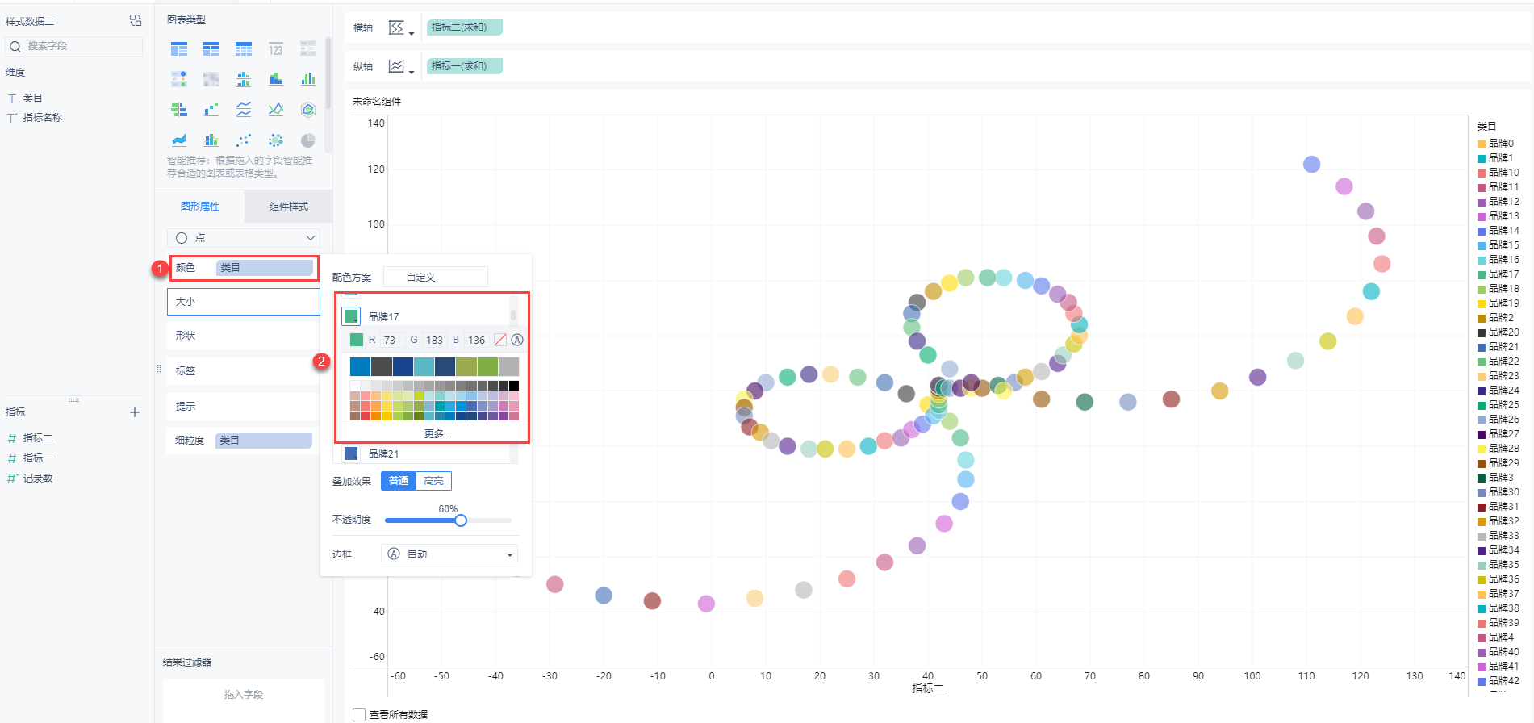
Task: Open the 纵轴 axis type dropdown
Action: [x=401, y=67]
